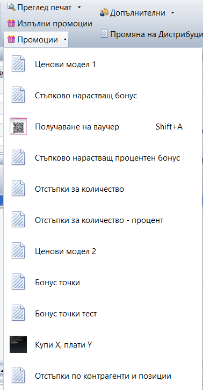Expand the Преглед печат dropdown arrow
This screenshot has height=390, width=203.
pyautogui.click(x=79, y=8)
